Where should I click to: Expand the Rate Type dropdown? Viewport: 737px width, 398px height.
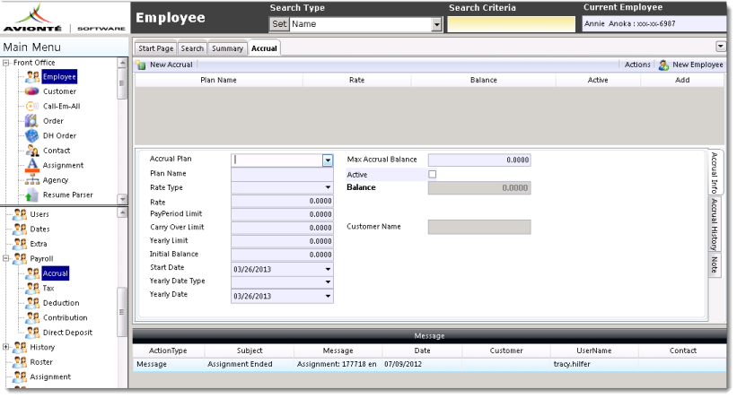click(x=328, y=187)
